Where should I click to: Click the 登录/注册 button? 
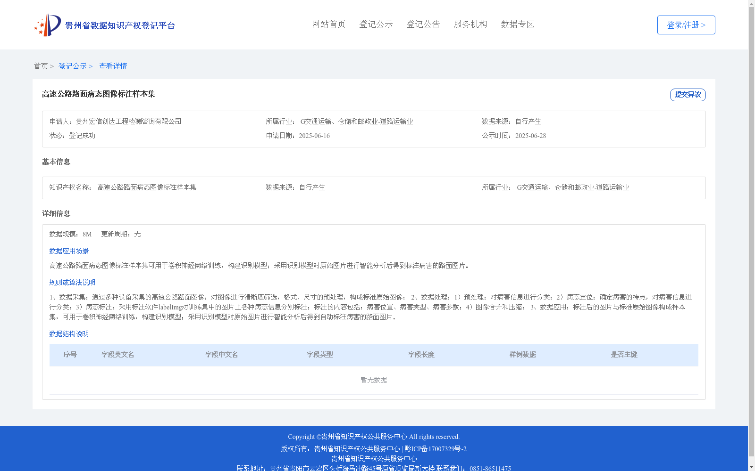(x=686, y=25)
